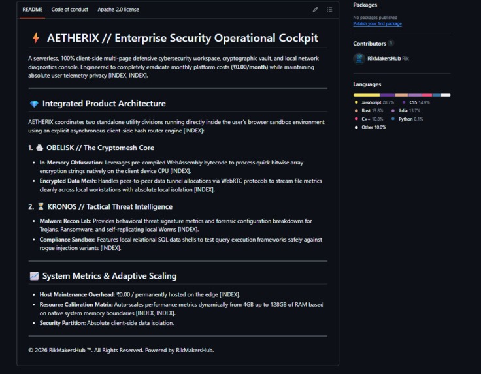Click the 'Compliance Sandbox:' bold text
481x374 pixels.
pos(67,240)
